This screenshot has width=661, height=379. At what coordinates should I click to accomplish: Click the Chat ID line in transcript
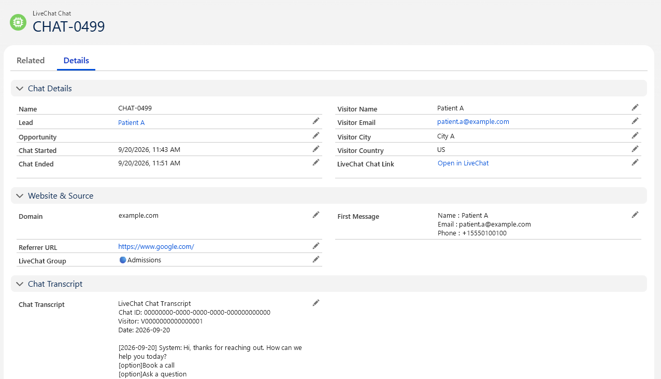[x=194, y=313]
